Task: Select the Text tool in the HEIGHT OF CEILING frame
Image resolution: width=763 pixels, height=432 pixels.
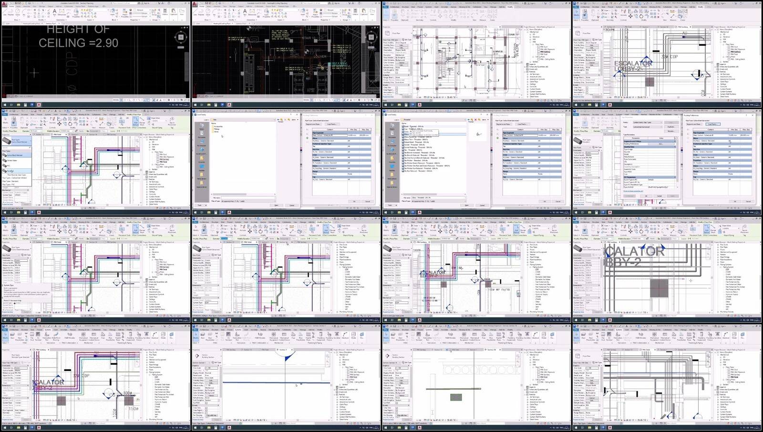Action: [54, 12]
